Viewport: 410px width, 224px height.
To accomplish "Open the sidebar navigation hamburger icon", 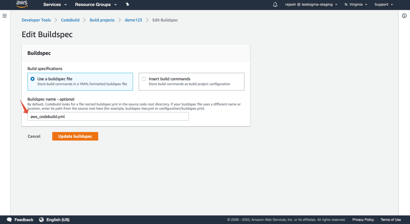I will (4, 15).
